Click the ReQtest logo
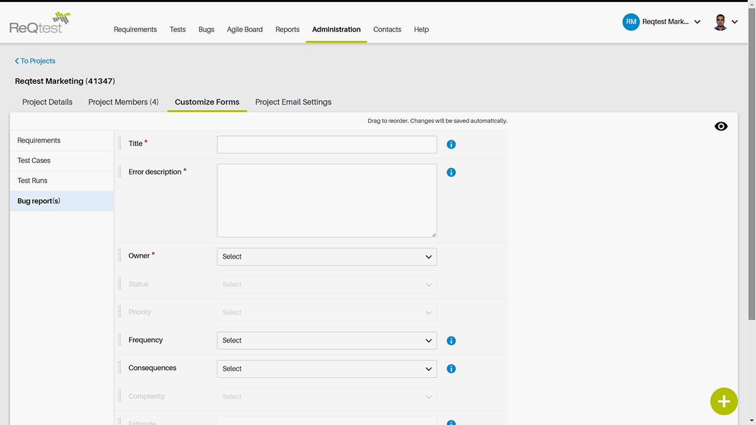 click(x=39, y=23)
